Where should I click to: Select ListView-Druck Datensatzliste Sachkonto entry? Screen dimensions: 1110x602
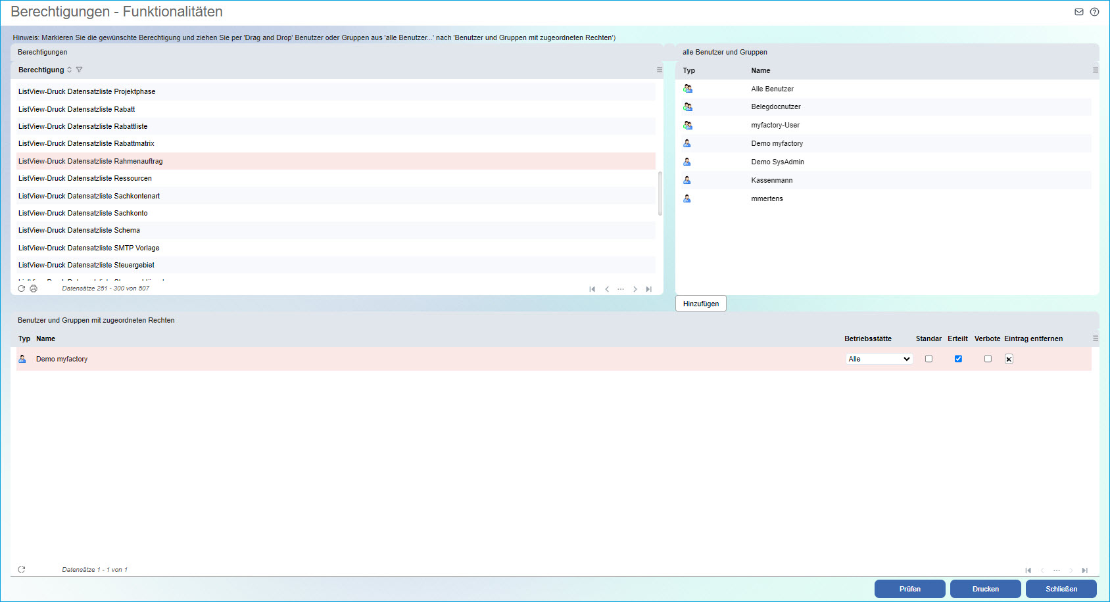[83, 213]
